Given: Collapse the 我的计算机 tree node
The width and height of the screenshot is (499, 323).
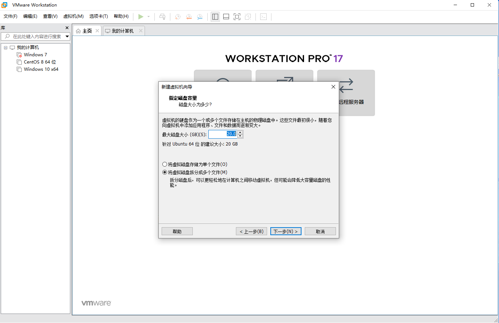Looking at the screenshot, I should point(5,48).
